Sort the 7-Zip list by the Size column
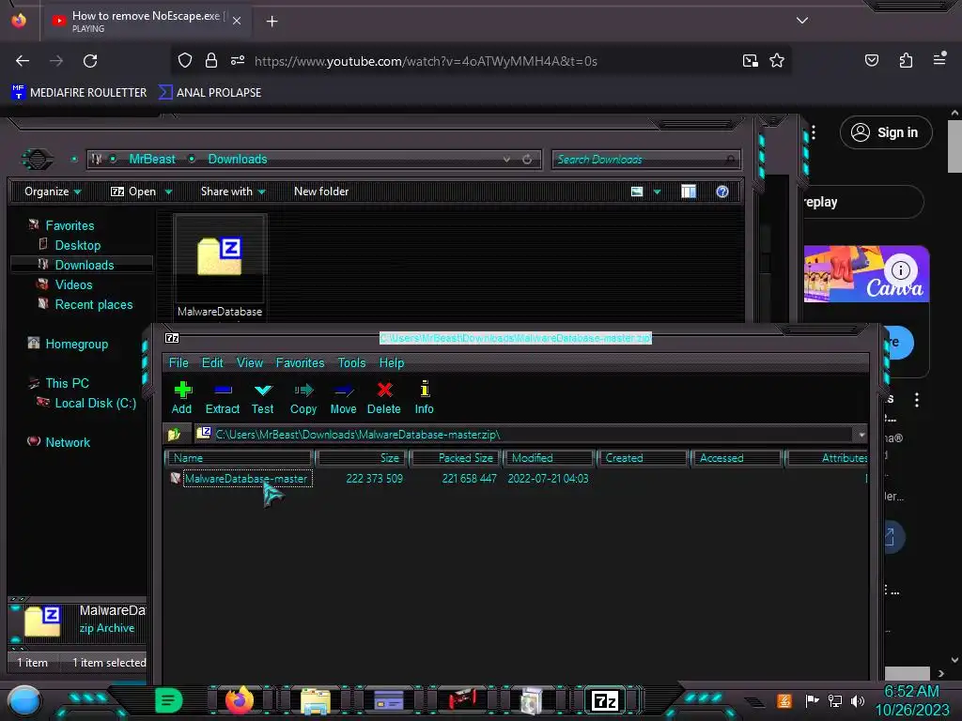The height and width of the screenshot is (721, 962). tap(362, 458)
